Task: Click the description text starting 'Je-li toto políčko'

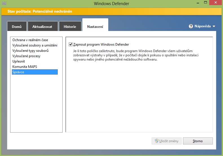Action: 136,55
